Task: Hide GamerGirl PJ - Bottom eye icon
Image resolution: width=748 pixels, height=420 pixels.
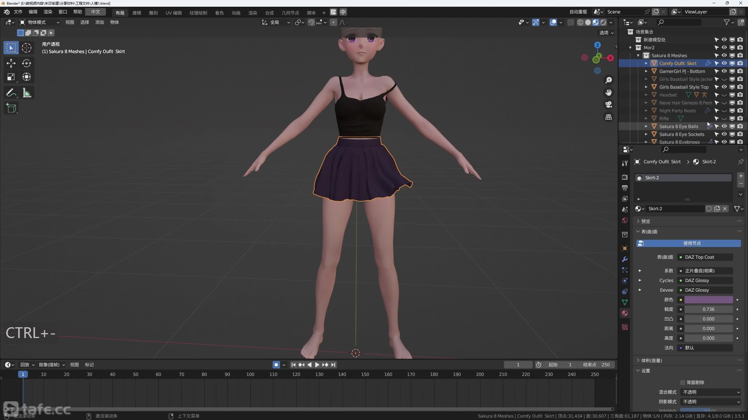Action: pyautogui.click(x=724, y=71)
